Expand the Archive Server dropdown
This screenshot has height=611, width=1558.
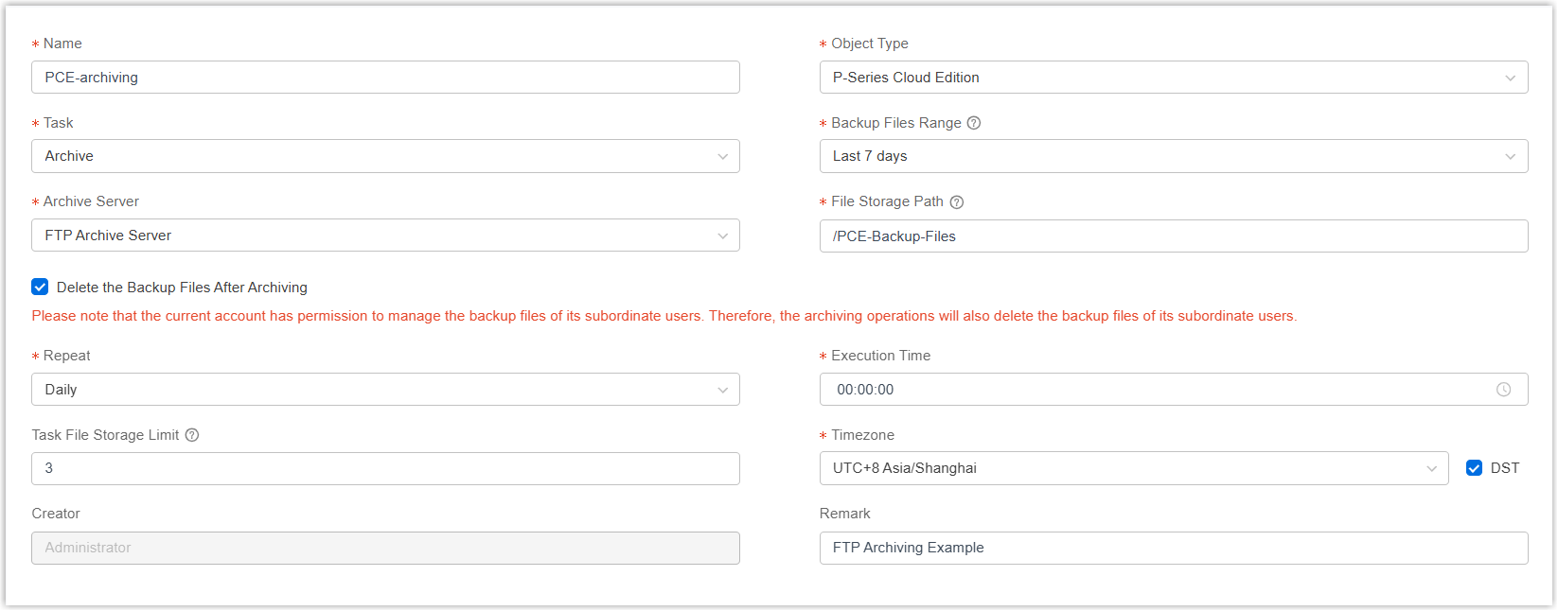point(385,236)
